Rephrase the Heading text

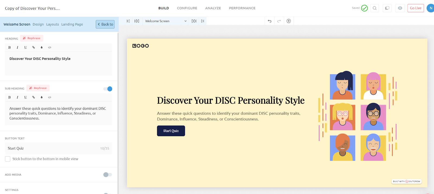pyautogui.click(x=32, y=38)
